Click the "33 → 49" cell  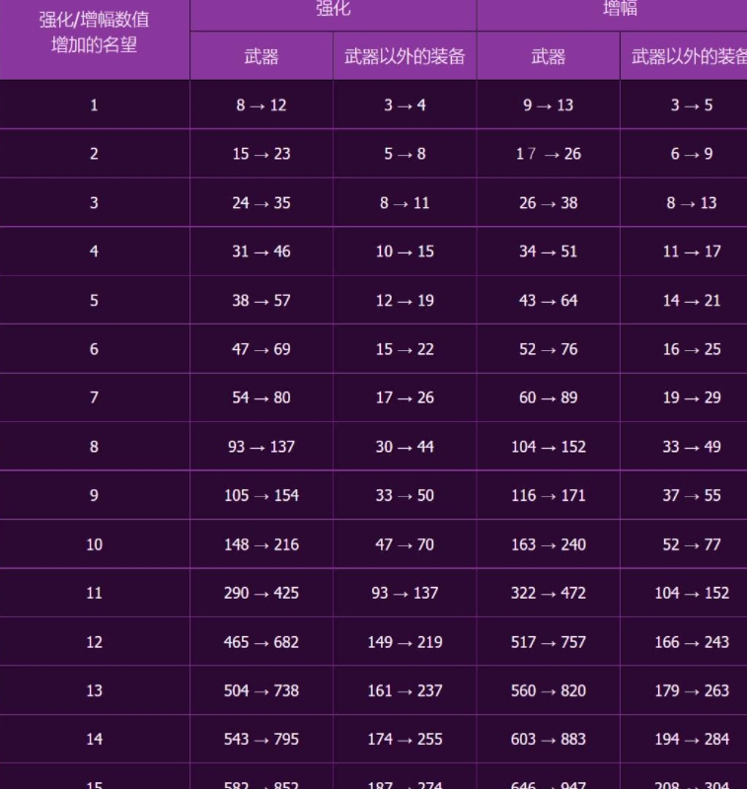tap(684, 447)
